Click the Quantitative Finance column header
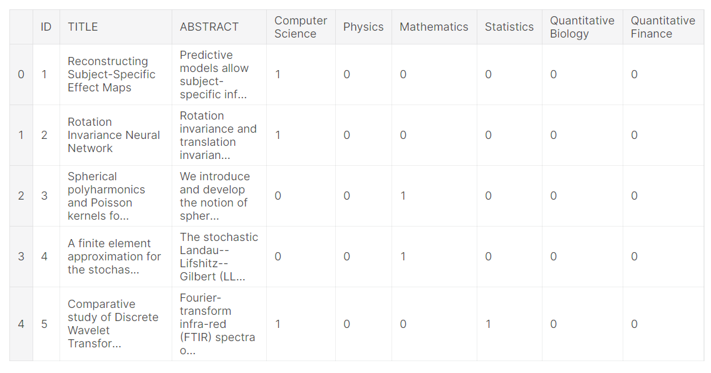The image size is (711, 373). 663,27
